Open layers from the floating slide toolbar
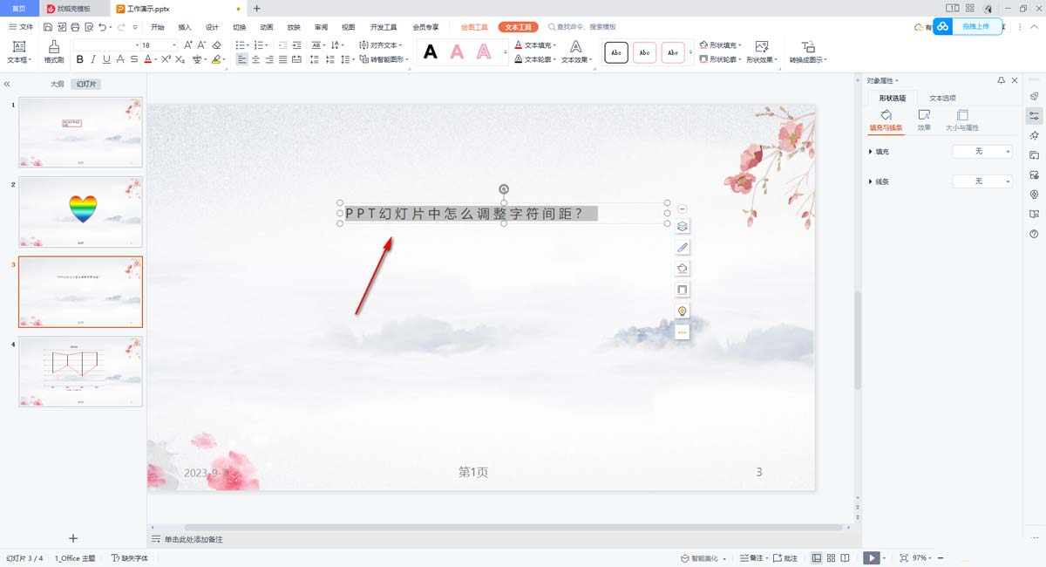1046x567 pixels. 683,226
